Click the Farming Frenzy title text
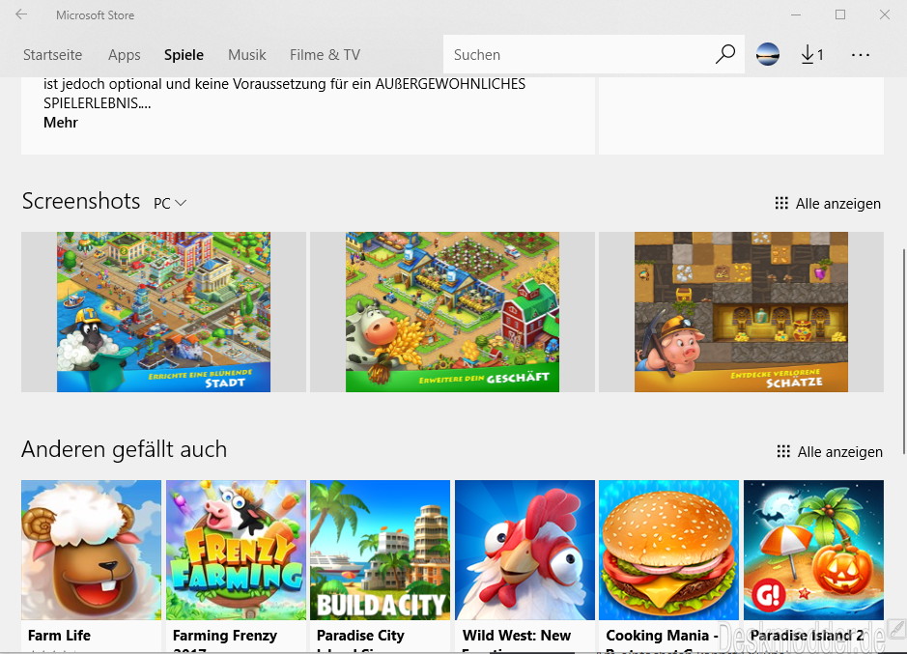This screenshot has height=654, width=907. pyautogui.click(x=225, y=636)
